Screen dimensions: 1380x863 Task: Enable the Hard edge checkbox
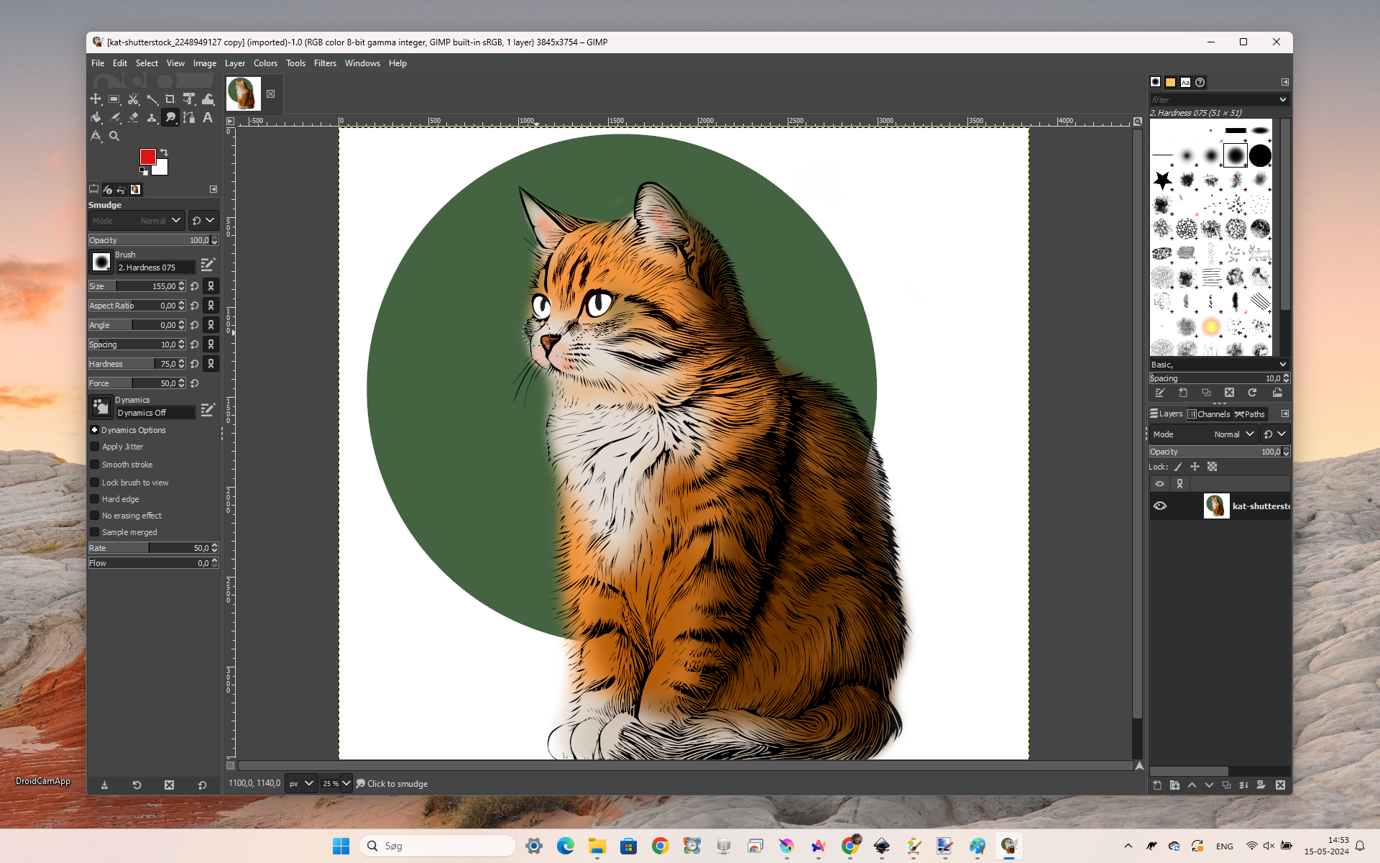pos(95,499)
